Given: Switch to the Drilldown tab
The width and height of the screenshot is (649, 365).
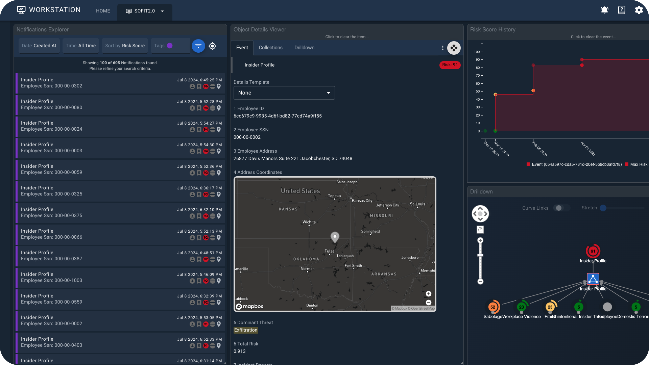Looking at the screenshot, I should (x=305, y=48).
